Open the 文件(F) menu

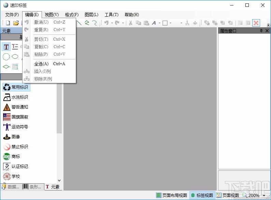click(x=12, y=15)
